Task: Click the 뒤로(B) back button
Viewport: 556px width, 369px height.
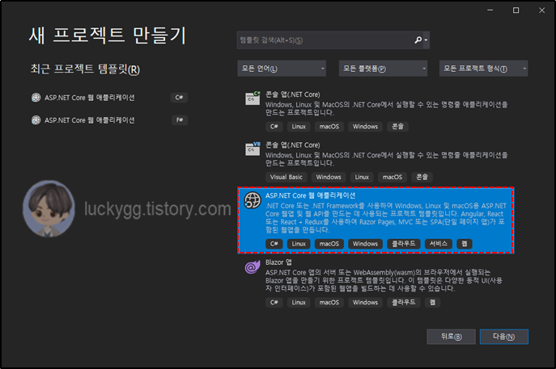Action: pyautogui.click(x=451, y=337)
